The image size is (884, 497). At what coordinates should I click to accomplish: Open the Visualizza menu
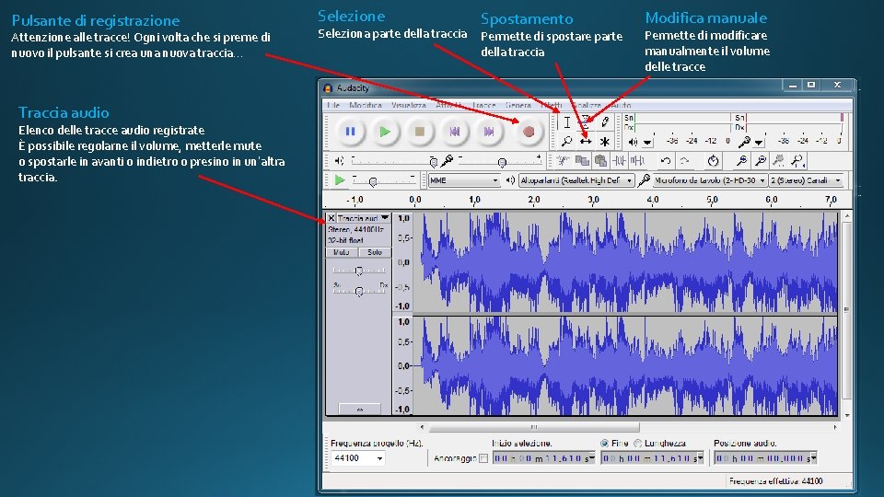click(x=408, y=105)
